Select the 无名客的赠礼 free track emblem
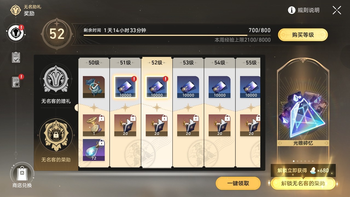 [56, 80]
